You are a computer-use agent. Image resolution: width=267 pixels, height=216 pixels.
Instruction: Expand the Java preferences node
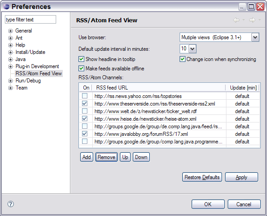coord(10,59)
